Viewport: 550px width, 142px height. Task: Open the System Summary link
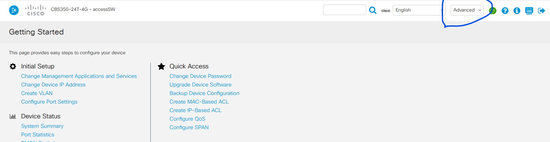(x=42, y=126)
